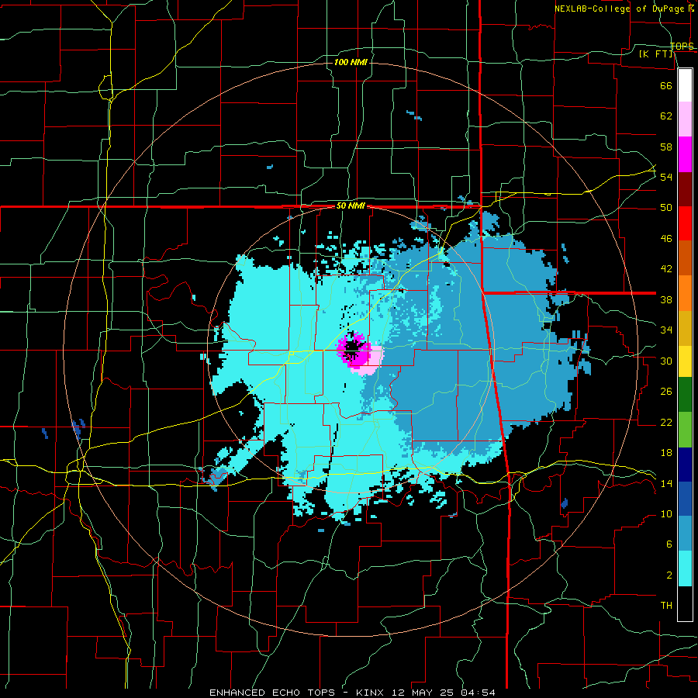Click the 42 legend value
The width and height of the screenshot is (698, 698).
666,269
